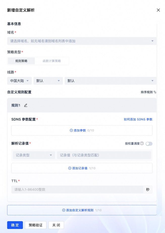Open the 中国大陆 region dropdown

(19, 81)
